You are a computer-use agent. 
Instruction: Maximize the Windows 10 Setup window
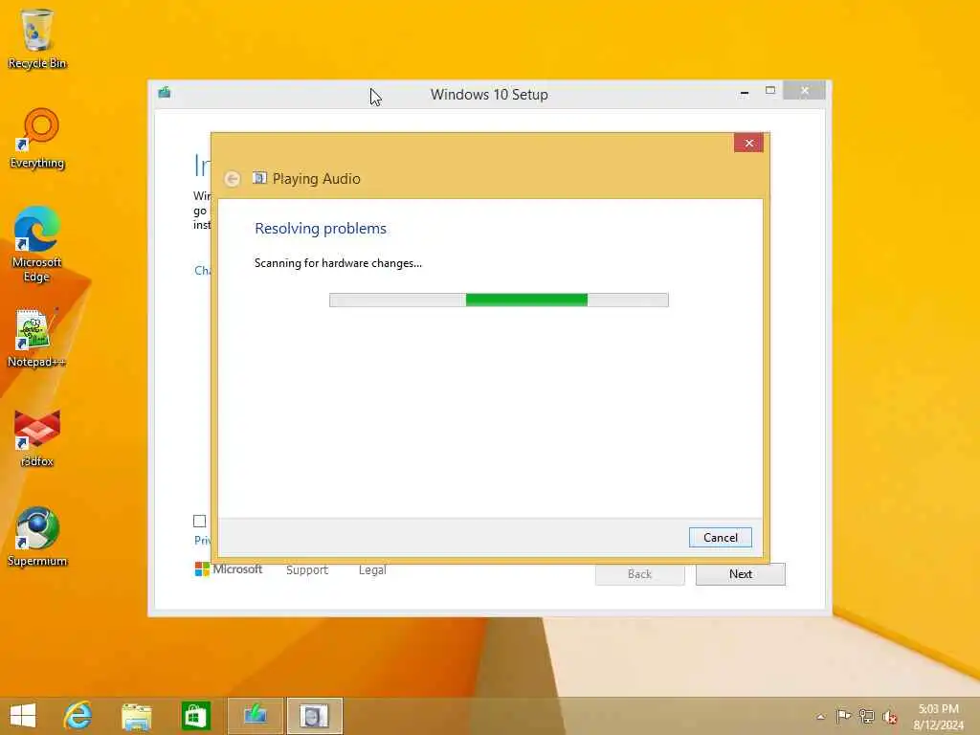tap(770, 91)
